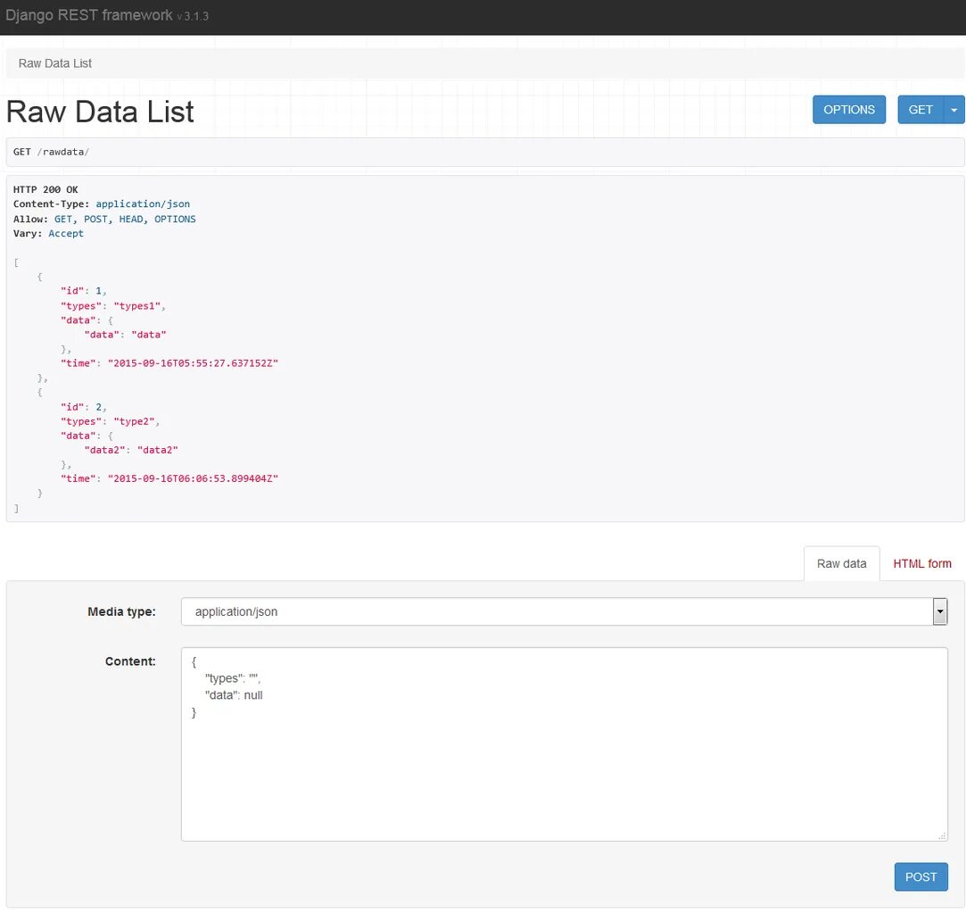This screenshot has height=914, width=966.
Task: Click the version number 3.1.3 label
Action: click(x=194, y=17)
